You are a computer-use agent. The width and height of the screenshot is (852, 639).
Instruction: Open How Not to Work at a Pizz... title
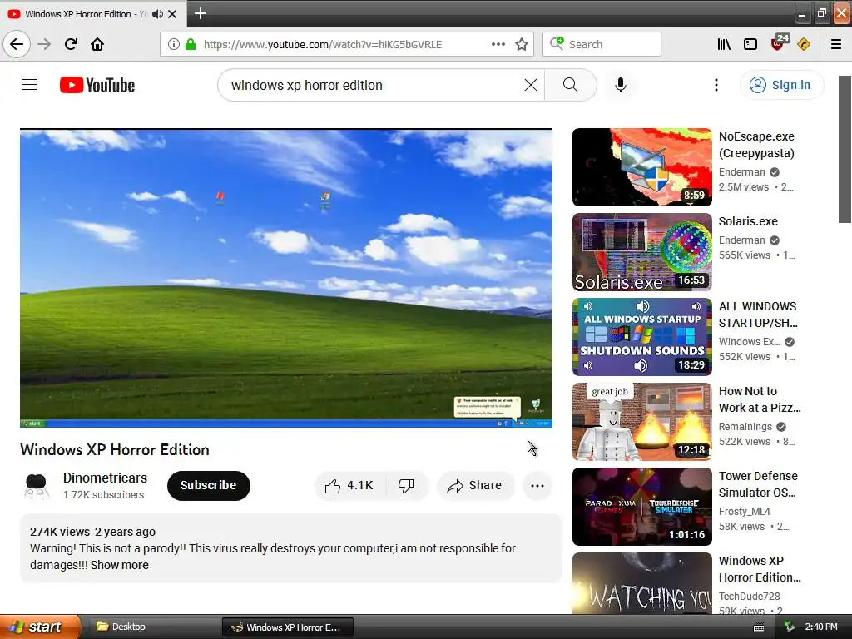[x=760, y=399]
